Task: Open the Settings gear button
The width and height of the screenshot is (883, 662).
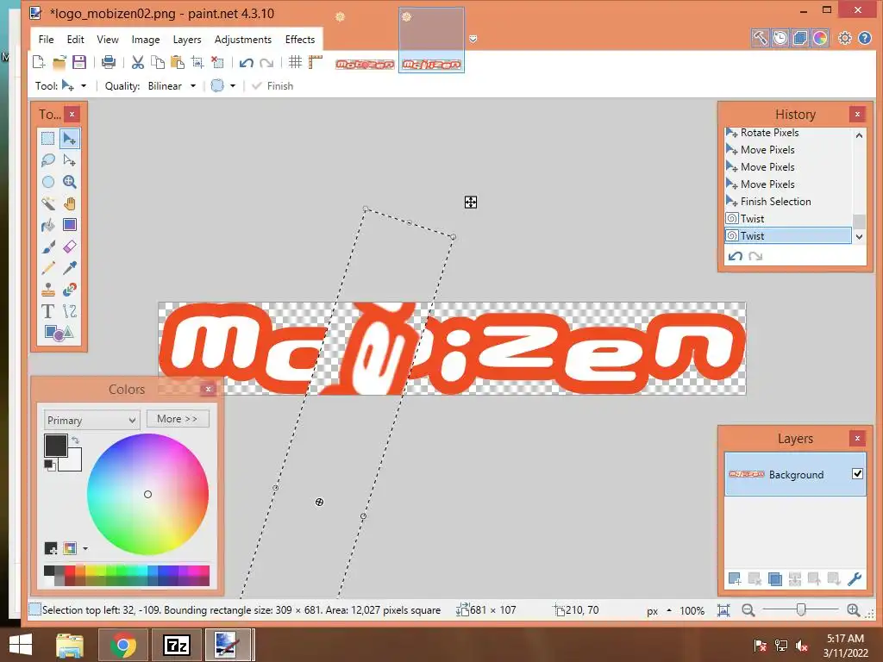Action: [845, 38]
